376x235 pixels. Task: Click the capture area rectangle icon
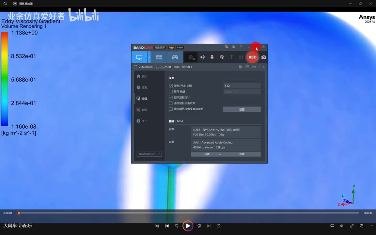pos(135,67)
